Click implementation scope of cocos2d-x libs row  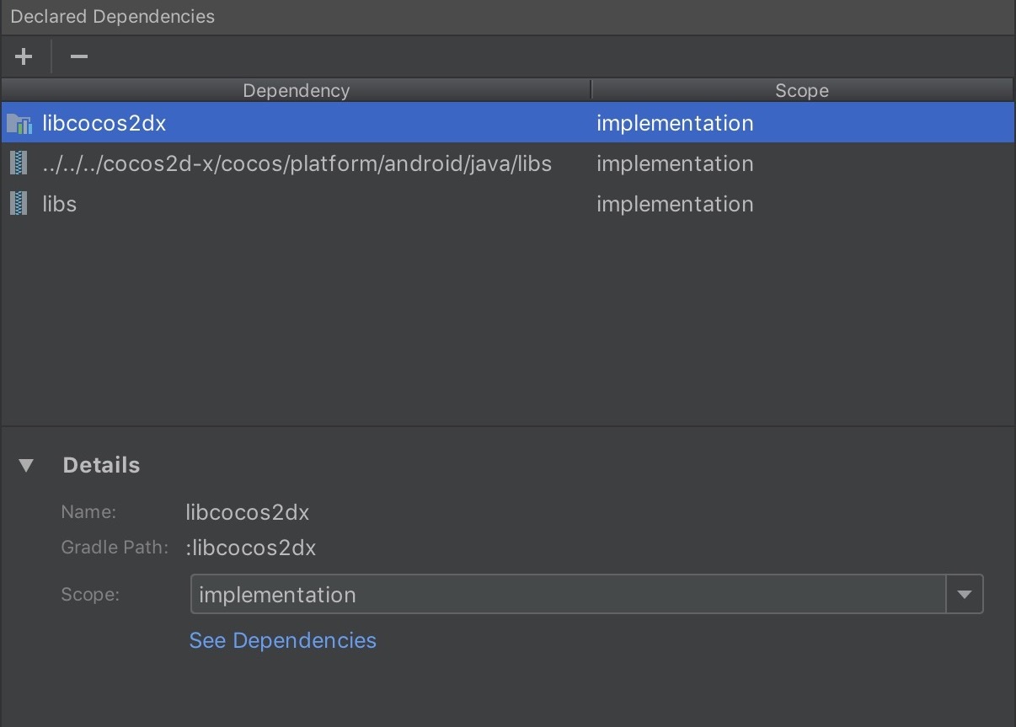[x=675, y=163]
